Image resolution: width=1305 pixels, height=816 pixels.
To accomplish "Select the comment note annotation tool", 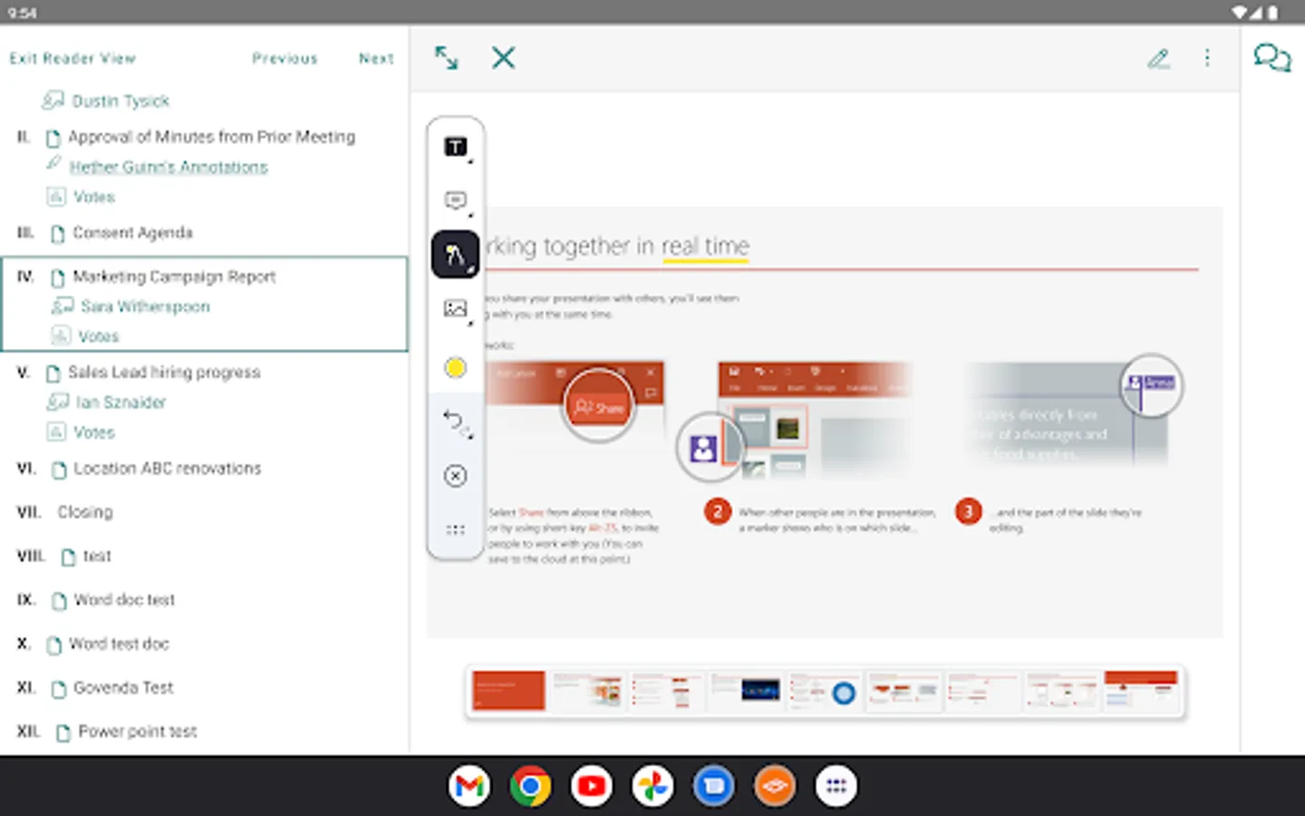I will tap(455, 200).
